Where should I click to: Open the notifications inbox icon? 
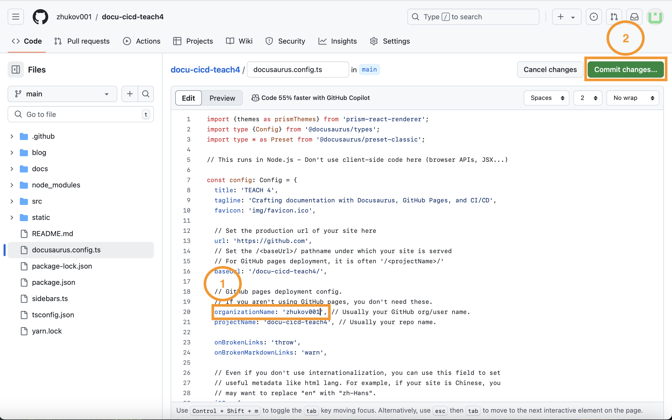click(x=634, y=17)
